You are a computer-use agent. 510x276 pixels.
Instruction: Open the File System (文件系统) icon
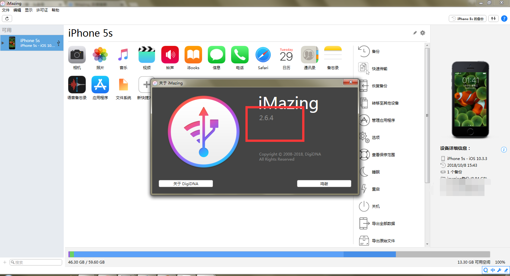pyautogui.click(x=123, y=85)
